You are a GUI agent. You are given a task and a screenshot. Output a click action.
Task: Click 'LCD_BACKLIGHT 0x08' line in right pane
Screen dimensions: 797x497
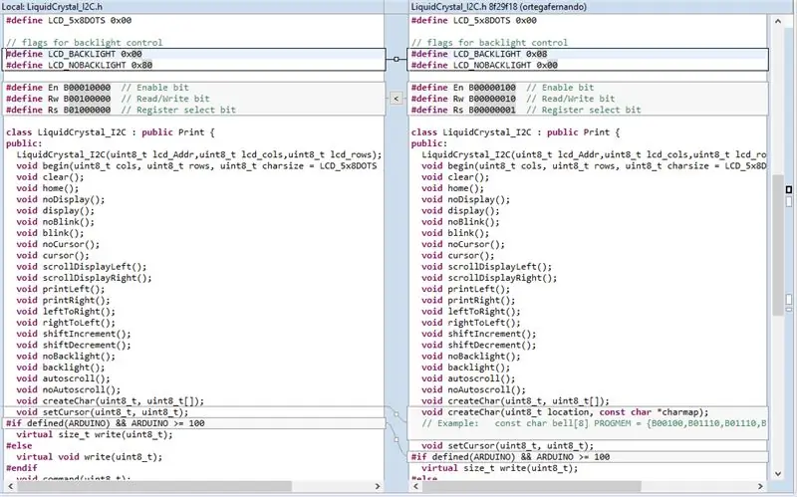click(x=479, y=54)
